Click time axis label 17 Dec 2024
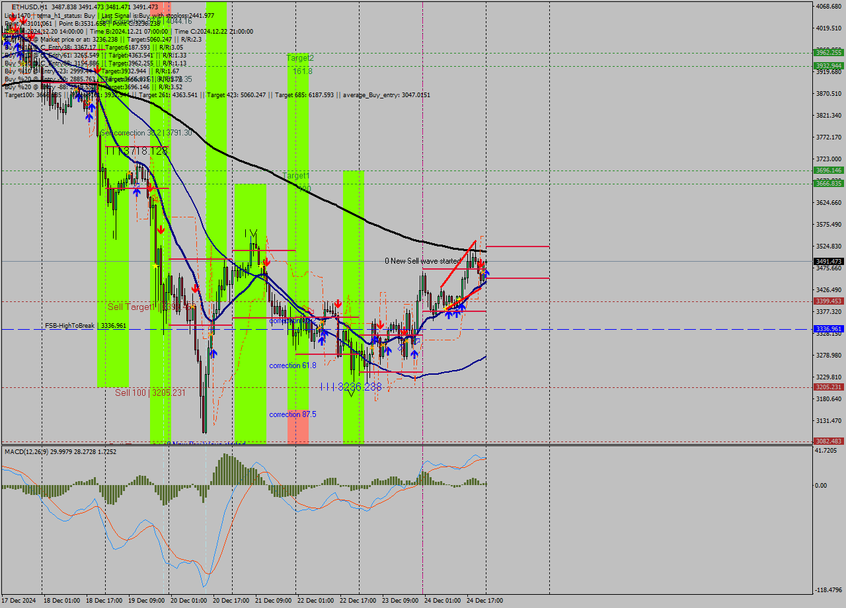This screenshot has width=846, height=608. pos(20,601)
